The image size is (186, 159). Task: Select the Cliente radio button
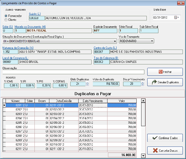[x=6, y=20]
